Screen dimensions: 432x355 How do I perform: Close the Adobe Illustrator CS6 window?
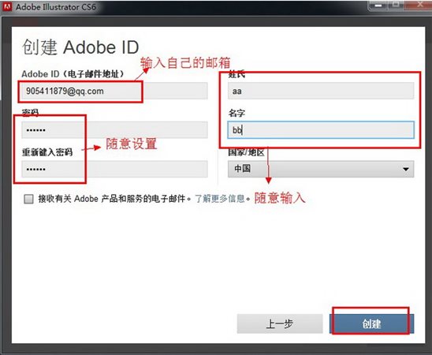(x=419, y=5)
